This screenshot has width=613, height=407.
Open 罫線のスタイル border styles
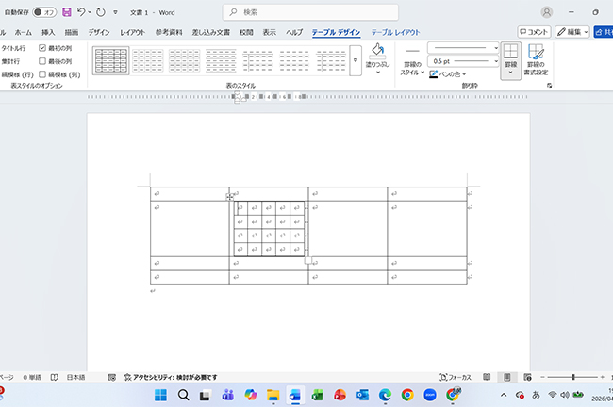(412, 61)
